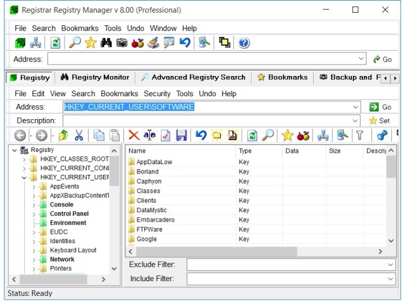The width and height of the screenshot is (405, 304).
Task: Click the yellow star bookmarks icon in top toolbar
Action: (90, 42)
